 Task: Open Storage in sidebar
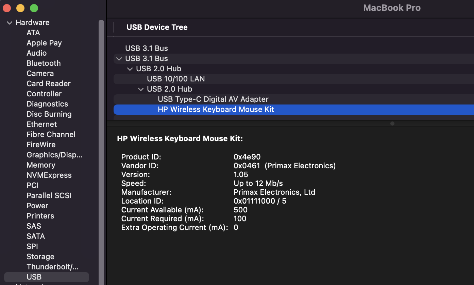[x=40, y=257]
